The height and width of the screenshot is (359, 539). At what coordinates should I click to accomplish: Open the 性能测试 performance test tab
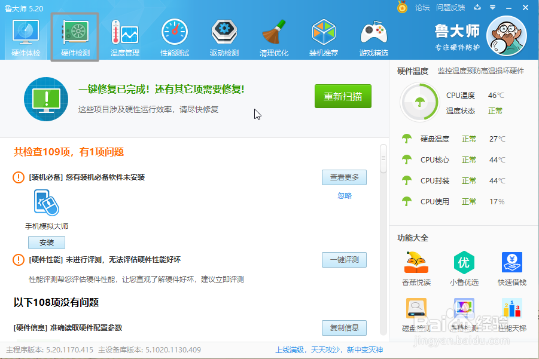point(175,38)
